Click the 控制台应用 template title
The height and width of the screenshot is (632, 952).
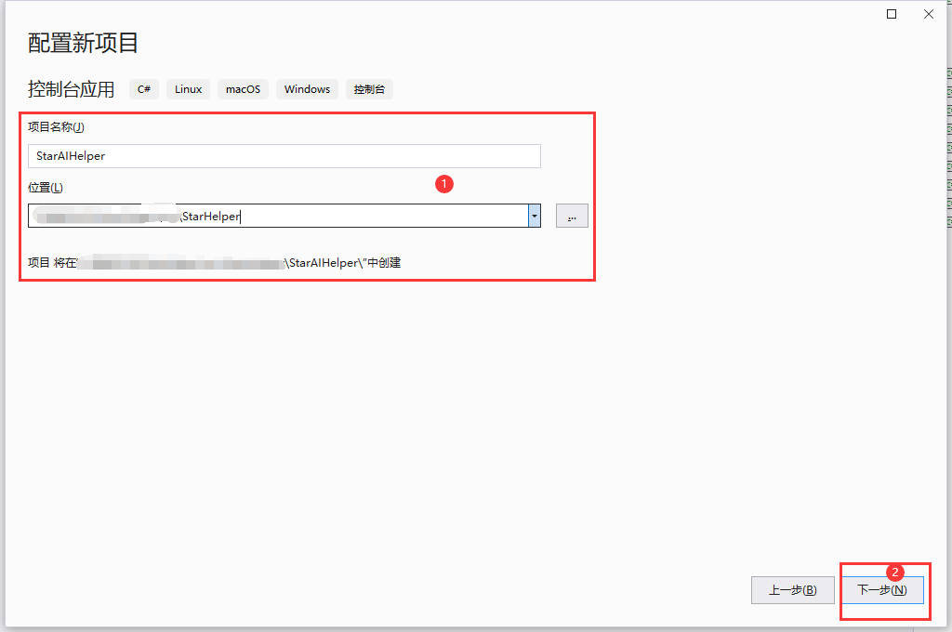point(72,89)
